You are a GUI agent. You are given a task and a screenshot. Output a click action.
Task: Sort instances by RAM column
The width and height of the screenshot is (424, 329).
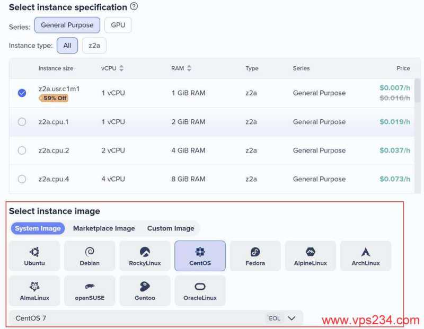(x=189, y=68)
